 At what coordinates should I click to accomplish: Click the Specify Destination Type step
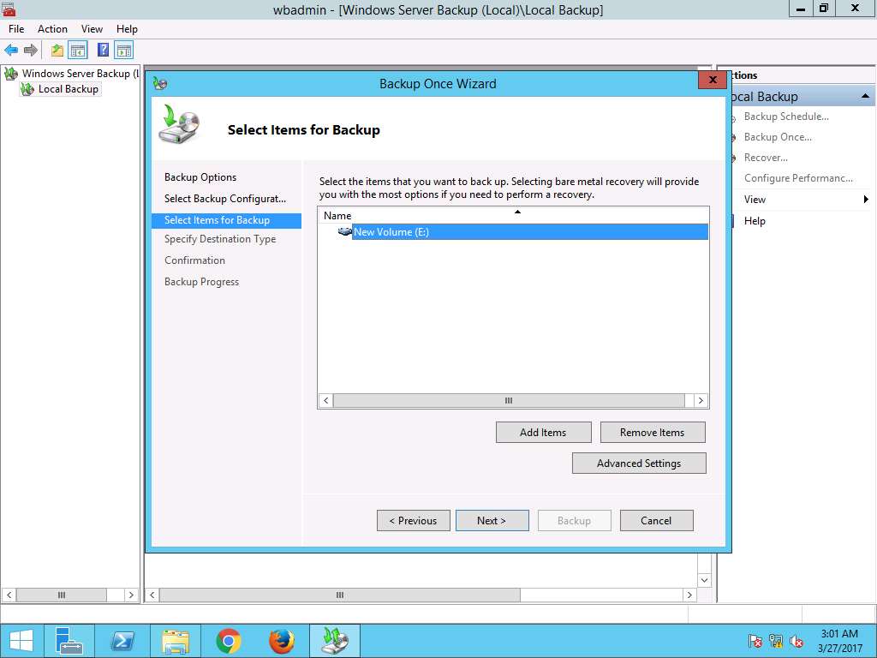pyautogui.click(x=220, y=239)
